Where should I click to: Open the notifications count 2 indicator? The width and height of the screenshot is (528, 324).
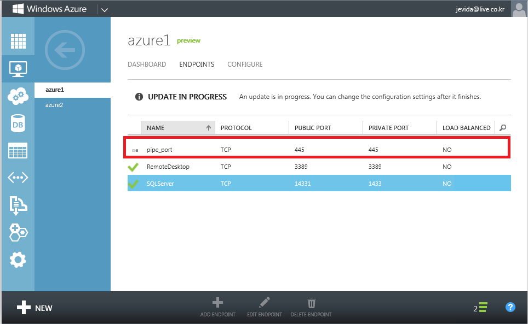pyautogui.click(x=480, y=308)
